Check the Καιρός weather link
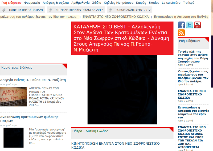Image resolution: width=213 pixels, height=151 pixels. (141, 3)
